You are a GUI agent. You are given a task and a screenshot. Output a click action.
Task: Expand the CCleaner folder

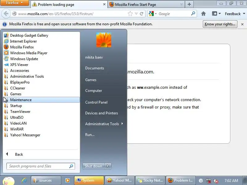[41, 88]
